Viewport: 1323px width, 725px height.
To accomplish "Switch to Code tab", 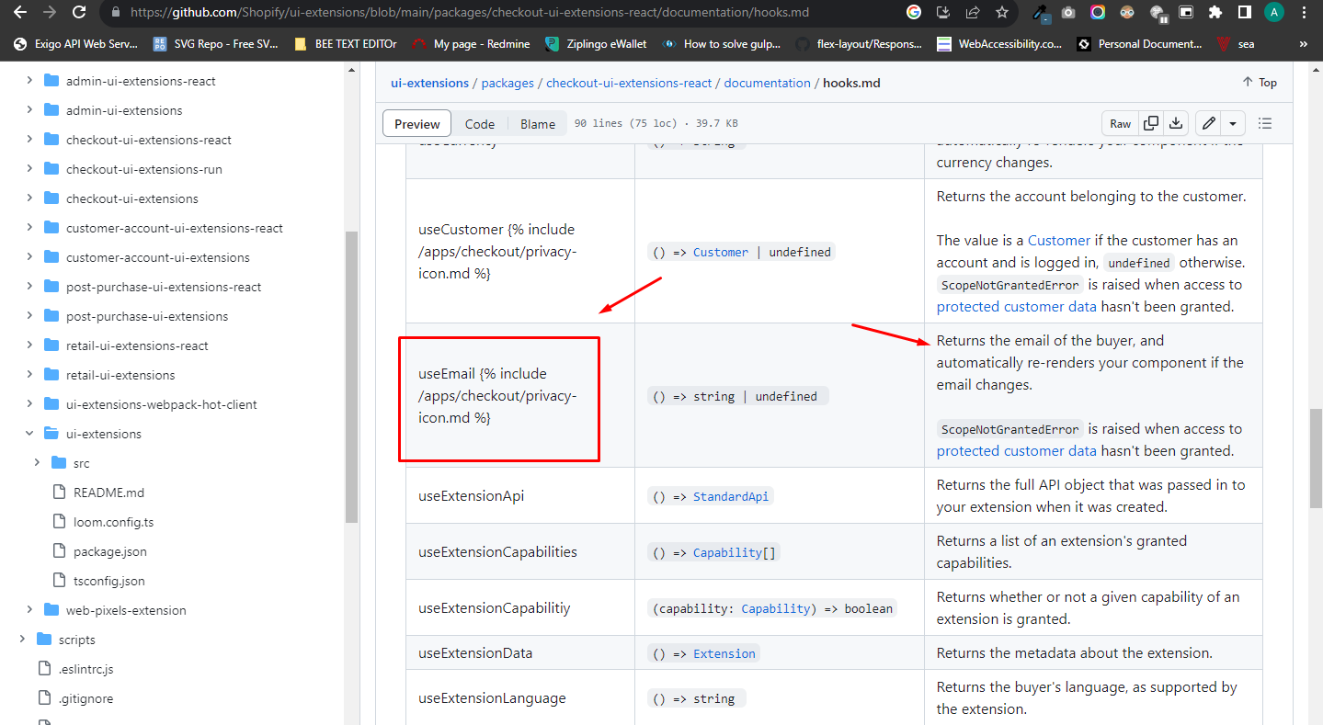I will click(480, 124).
